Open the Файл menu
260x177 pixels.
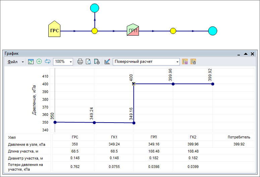click(x=13, y=61)
